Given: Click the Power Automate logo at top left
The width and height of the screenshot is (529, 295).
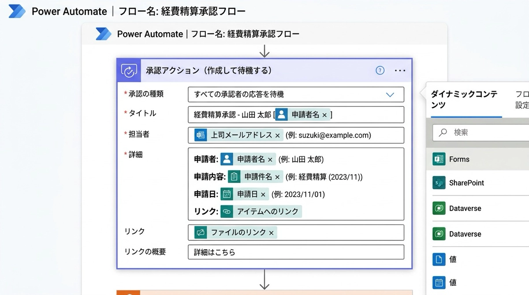Looking at the screenshot, I should (17, 11).
